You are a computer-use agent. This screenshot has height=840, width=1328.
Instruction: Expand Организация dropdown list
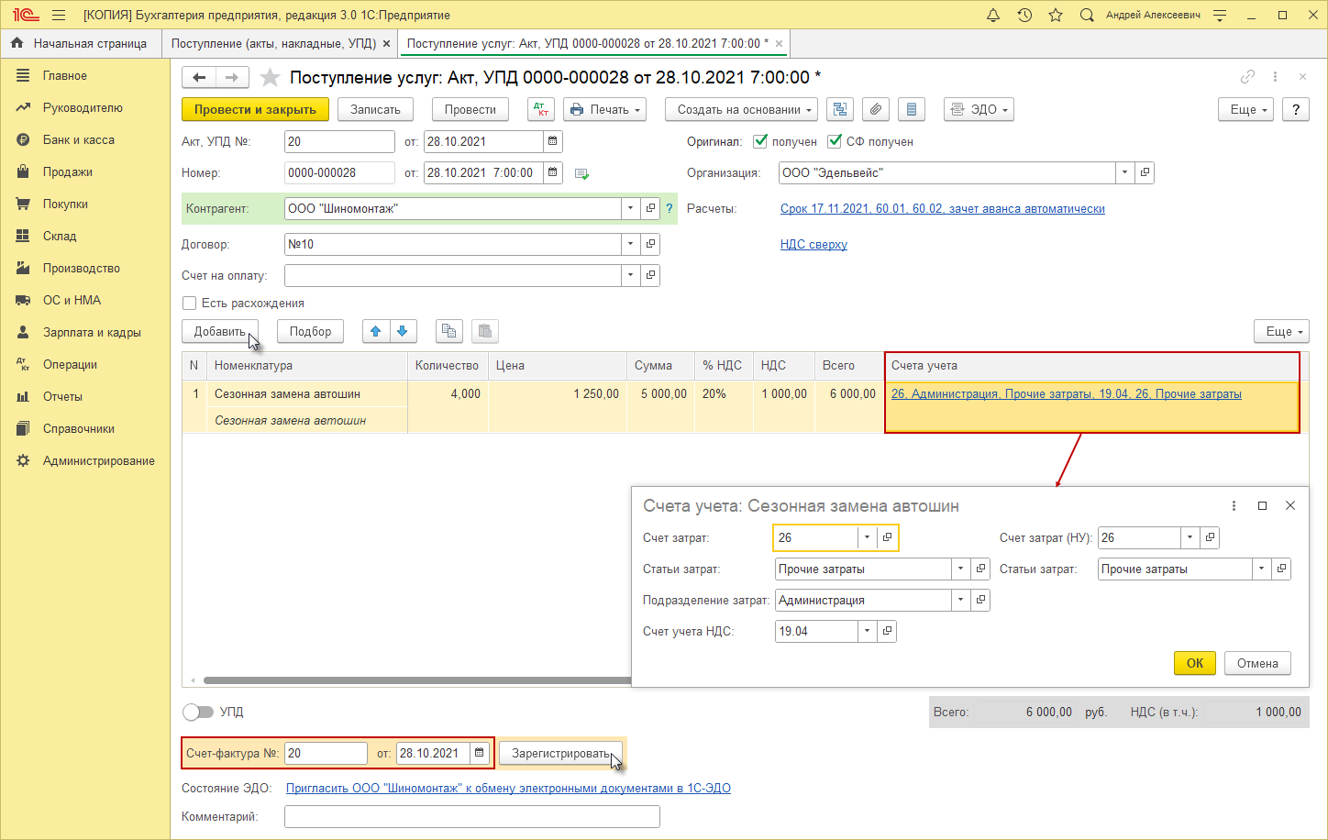pyautogui.click(x=1124, y=172)
